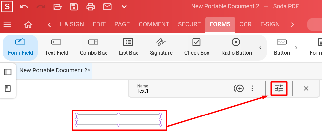Open the PAGE tab
This screenshot has height=138, width=322.
(122, 24)
